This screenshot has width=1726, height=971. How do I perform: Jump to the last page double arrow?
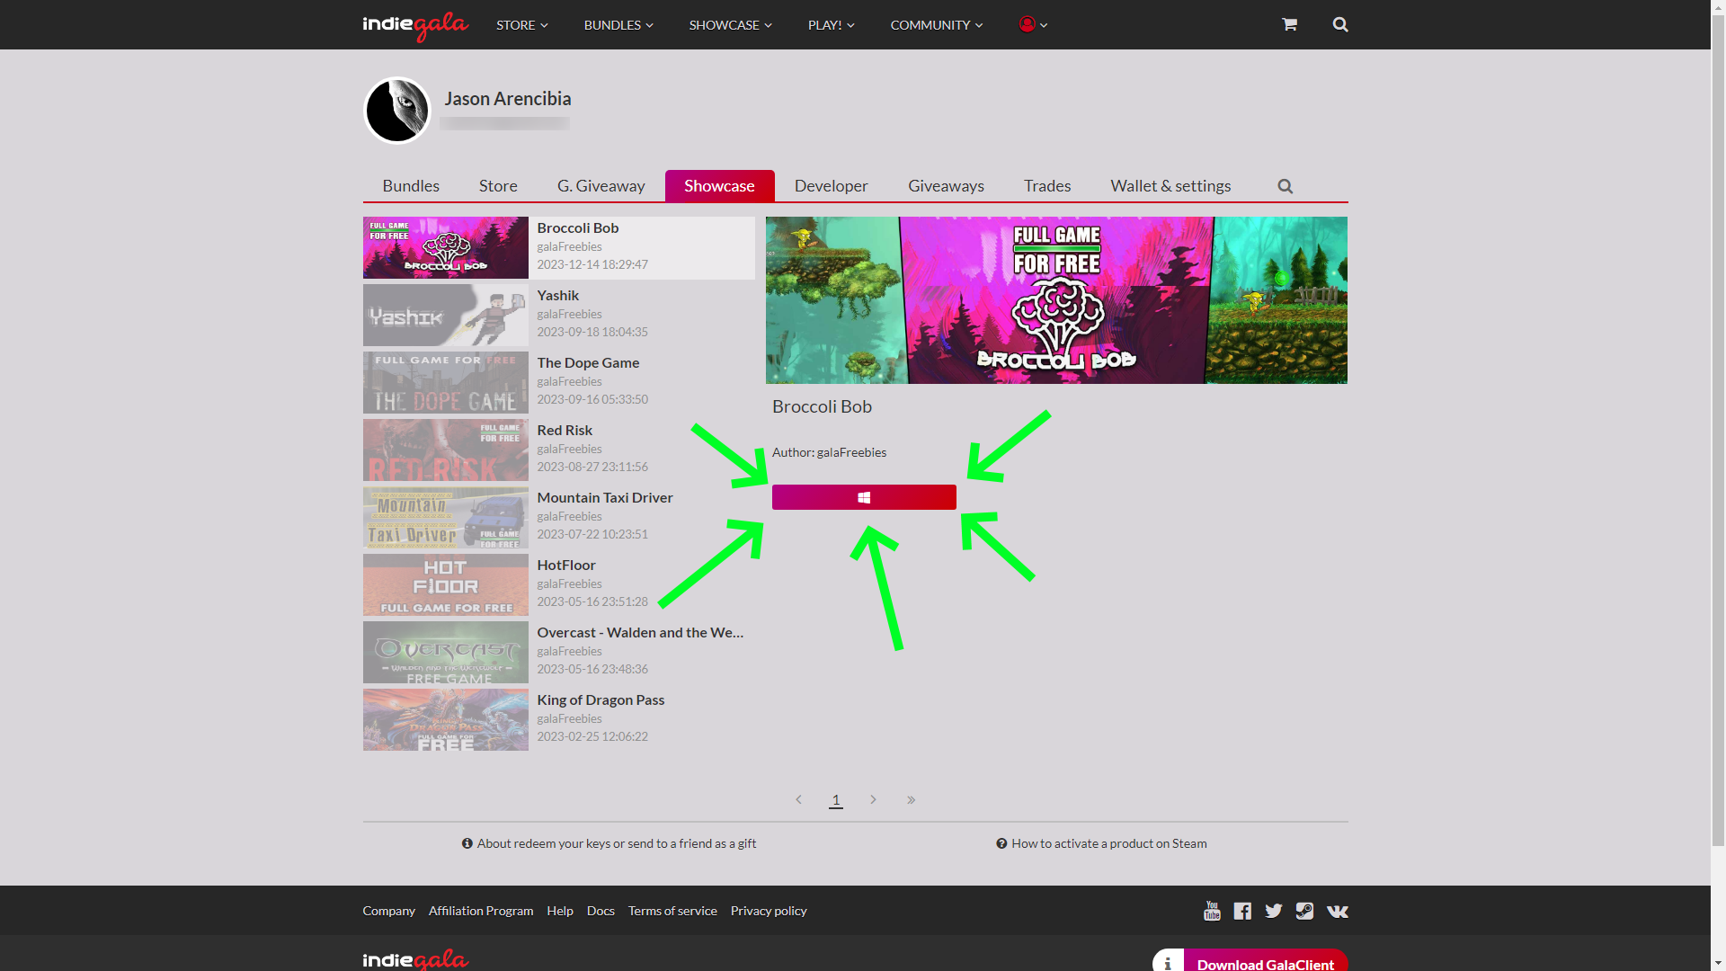[x=911, y=799]
